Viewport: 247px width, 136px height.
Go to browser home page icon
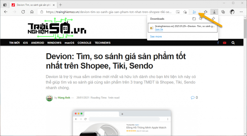(x=32, y=12)
